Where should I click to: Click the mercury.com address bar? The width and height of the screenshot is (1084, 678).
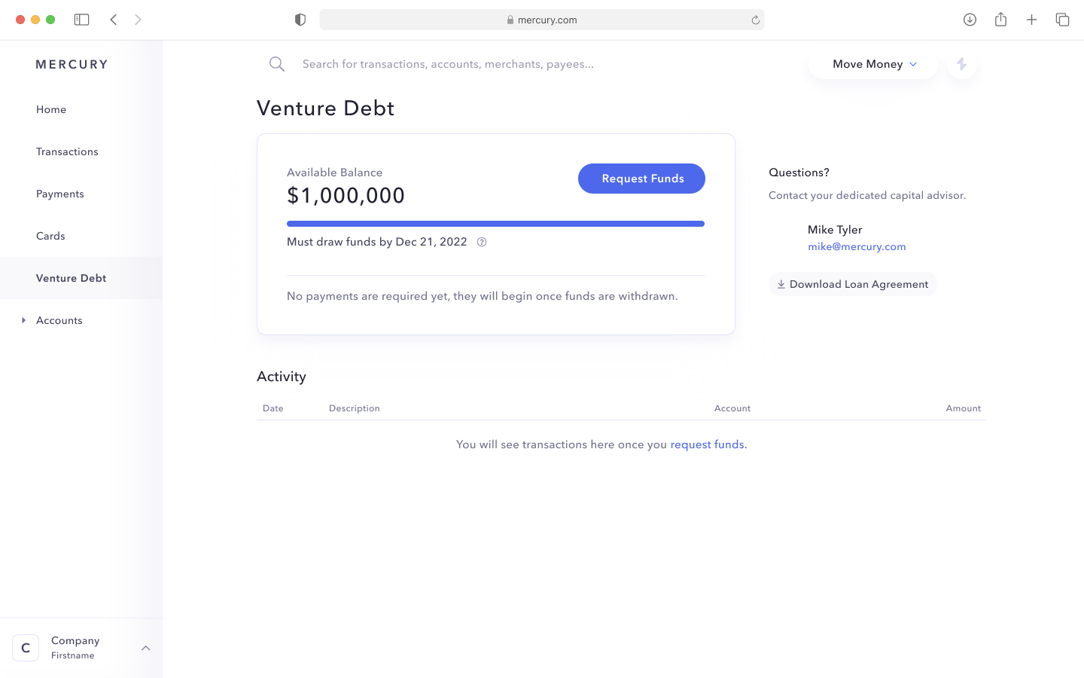[542, 20]
